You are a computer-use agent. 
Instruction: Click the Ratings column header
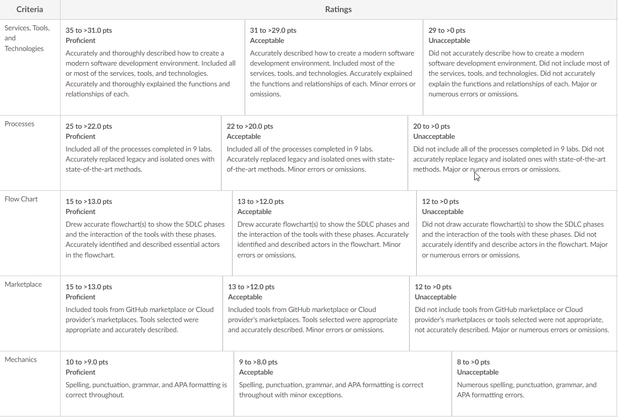339,10
